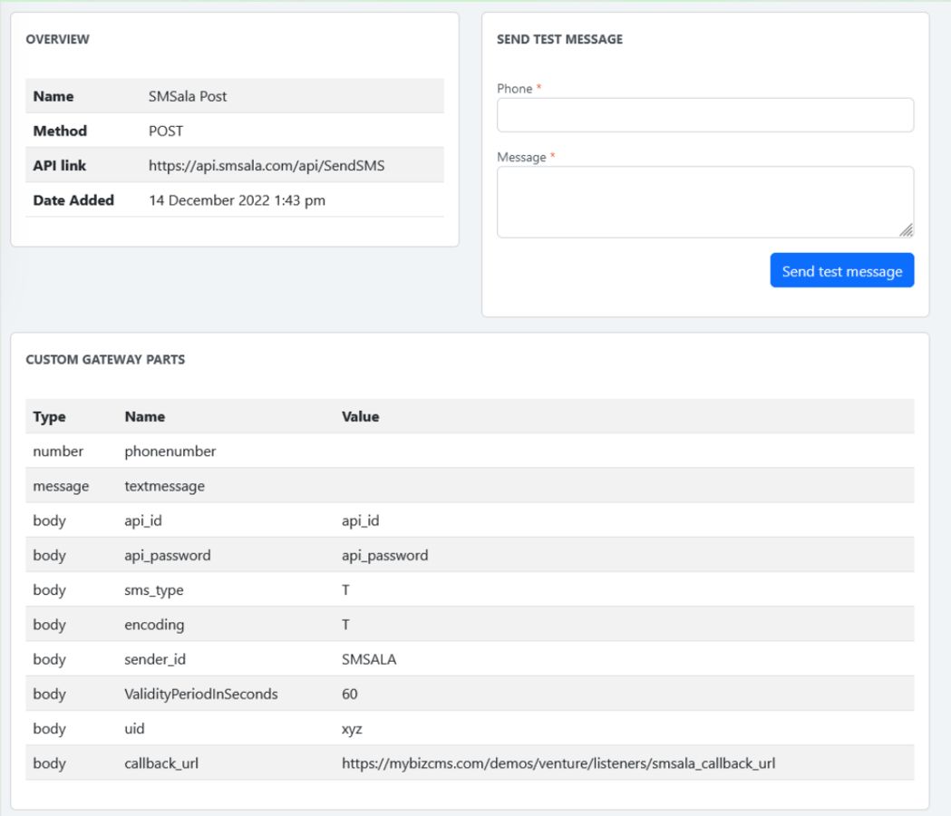Click the POST method value
Screen dimensions: 951x816
166,131
